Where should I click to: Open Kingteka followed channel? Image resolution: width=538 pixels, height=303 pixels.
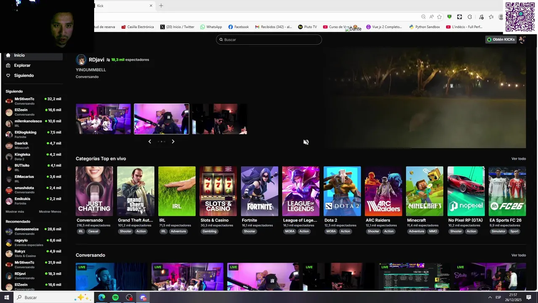click(x=34, y=157)
